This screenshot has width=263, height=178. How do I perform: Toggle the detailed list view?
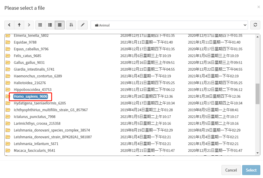point(60,25)
